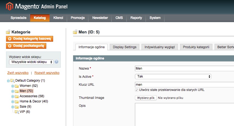Screen dimensions: 234x126
Task: Click the Accessories folder icon
Action: pos(16,96)
